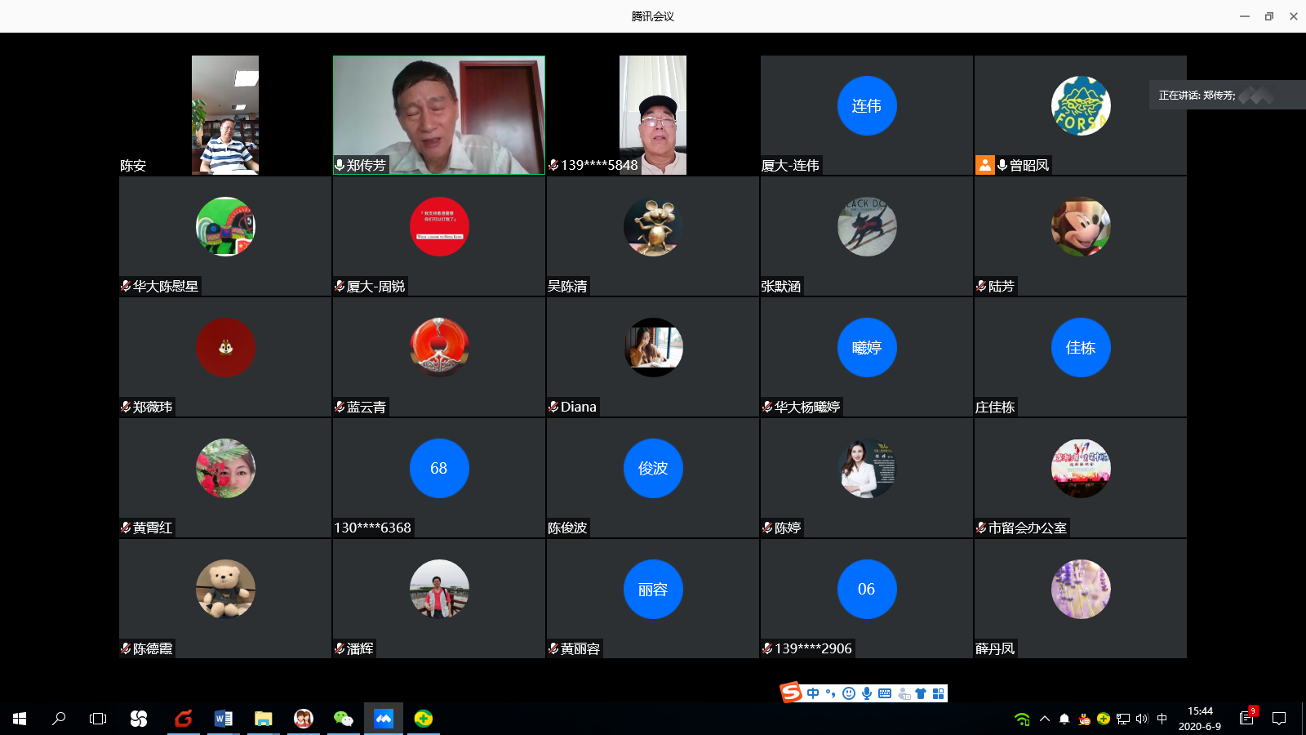This screenshot has width=1306, height=735.
Task: Open the Sogou emoji panel
Action: [x=849, y=693]
